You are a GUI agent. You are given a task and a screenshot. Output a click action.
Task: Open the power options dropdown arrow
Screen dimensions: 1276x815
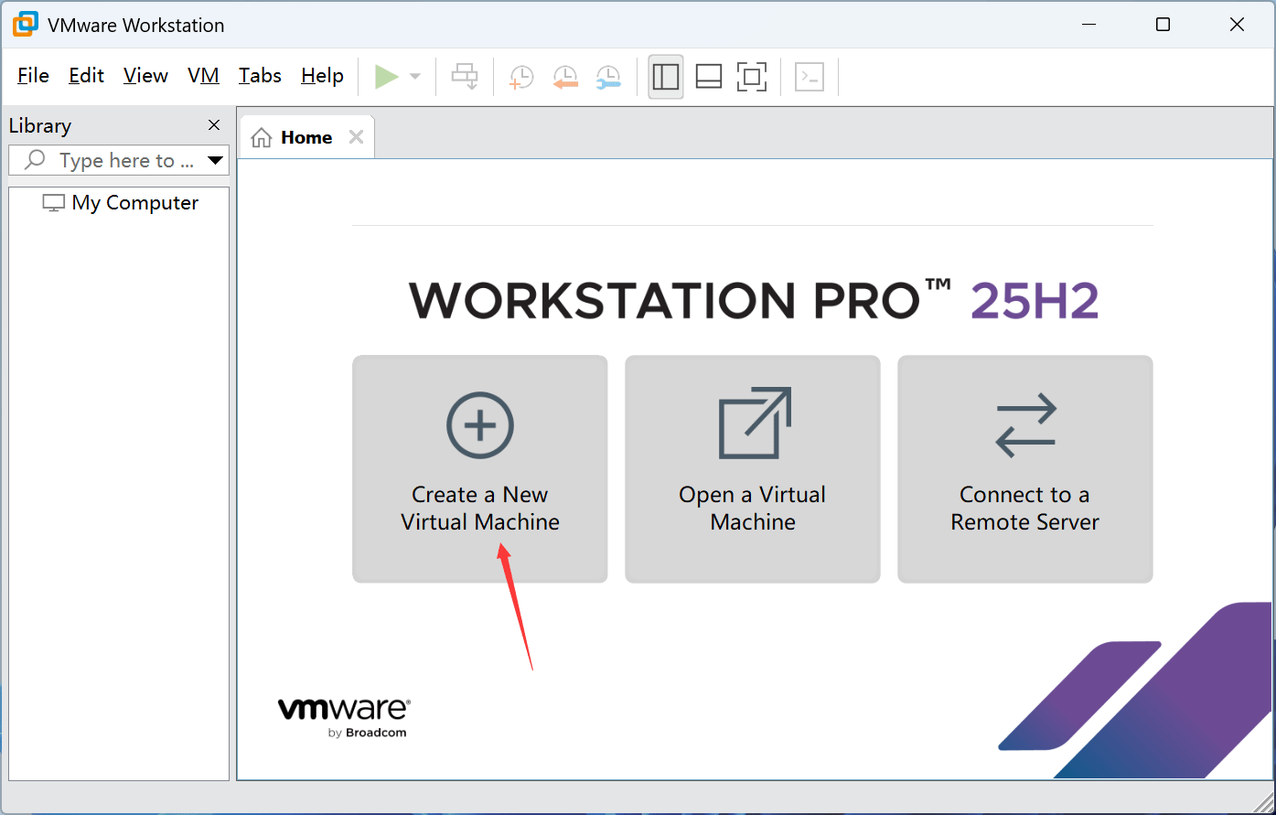pyautogui.click(x=415, y=77)
